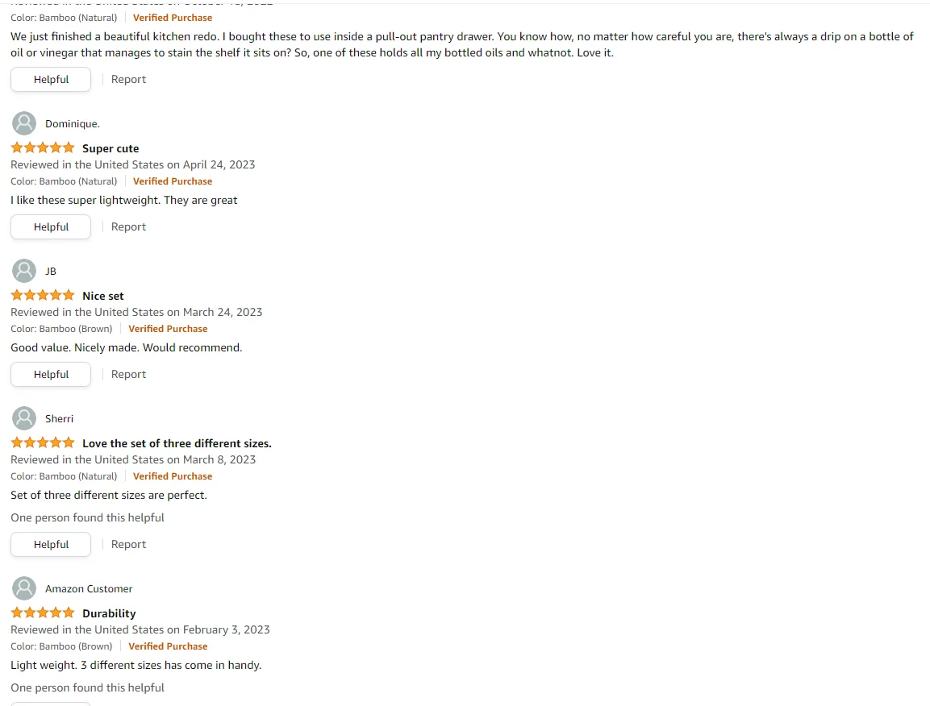The image size is (930, 706).
Task: Open the Durability review title link
Action: point(109,613)
